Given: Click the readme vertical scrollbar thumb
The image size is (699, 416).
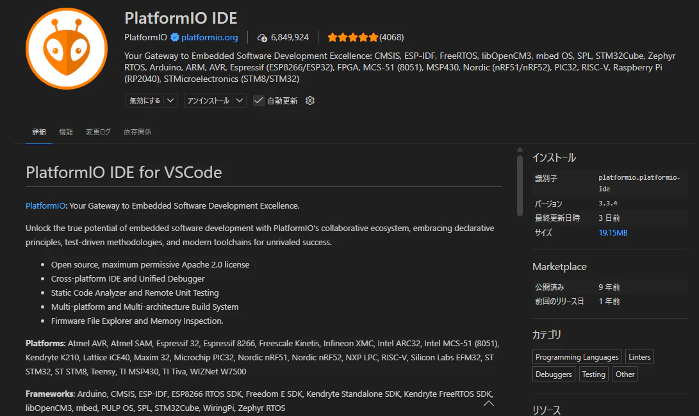Looking at the screenshot, I should click(x=520, y=185).
